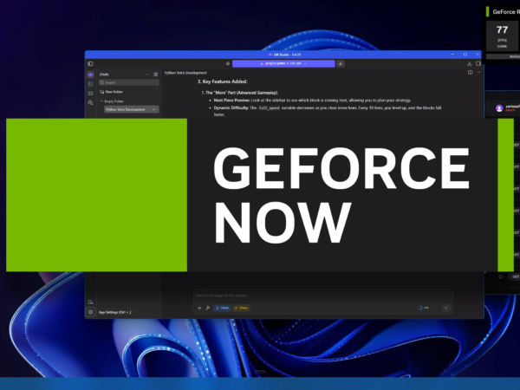The image size is (520, 390).
Task: Click the plus attach icon in message box
Action: (x=199, y=308)
